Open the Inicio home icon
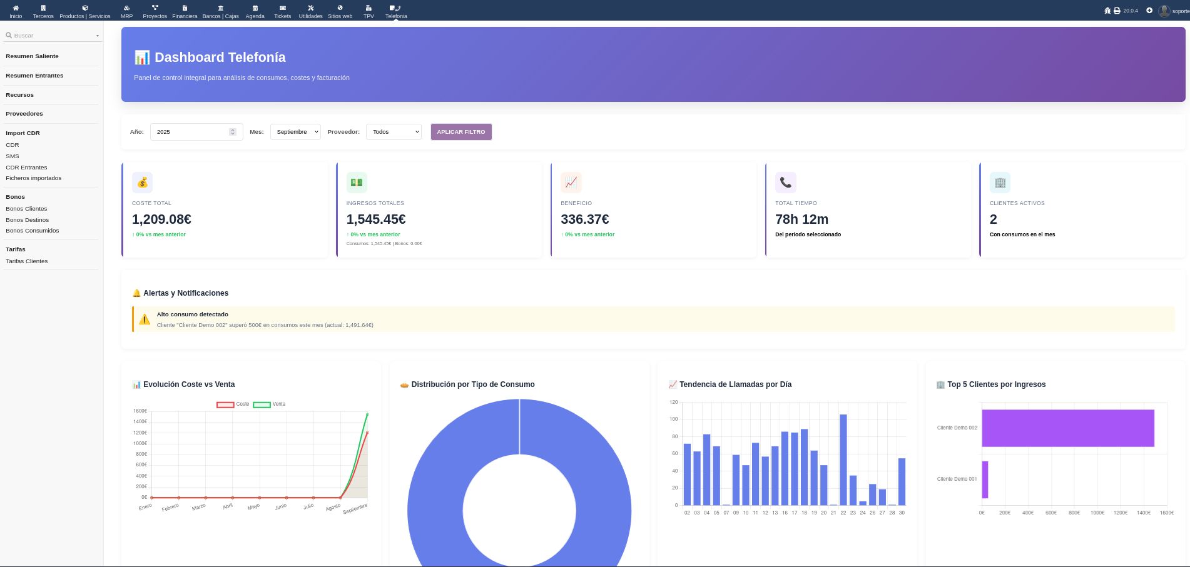Image resolution: width=1190 pixels, height=567 pixels. coord(16,11)
